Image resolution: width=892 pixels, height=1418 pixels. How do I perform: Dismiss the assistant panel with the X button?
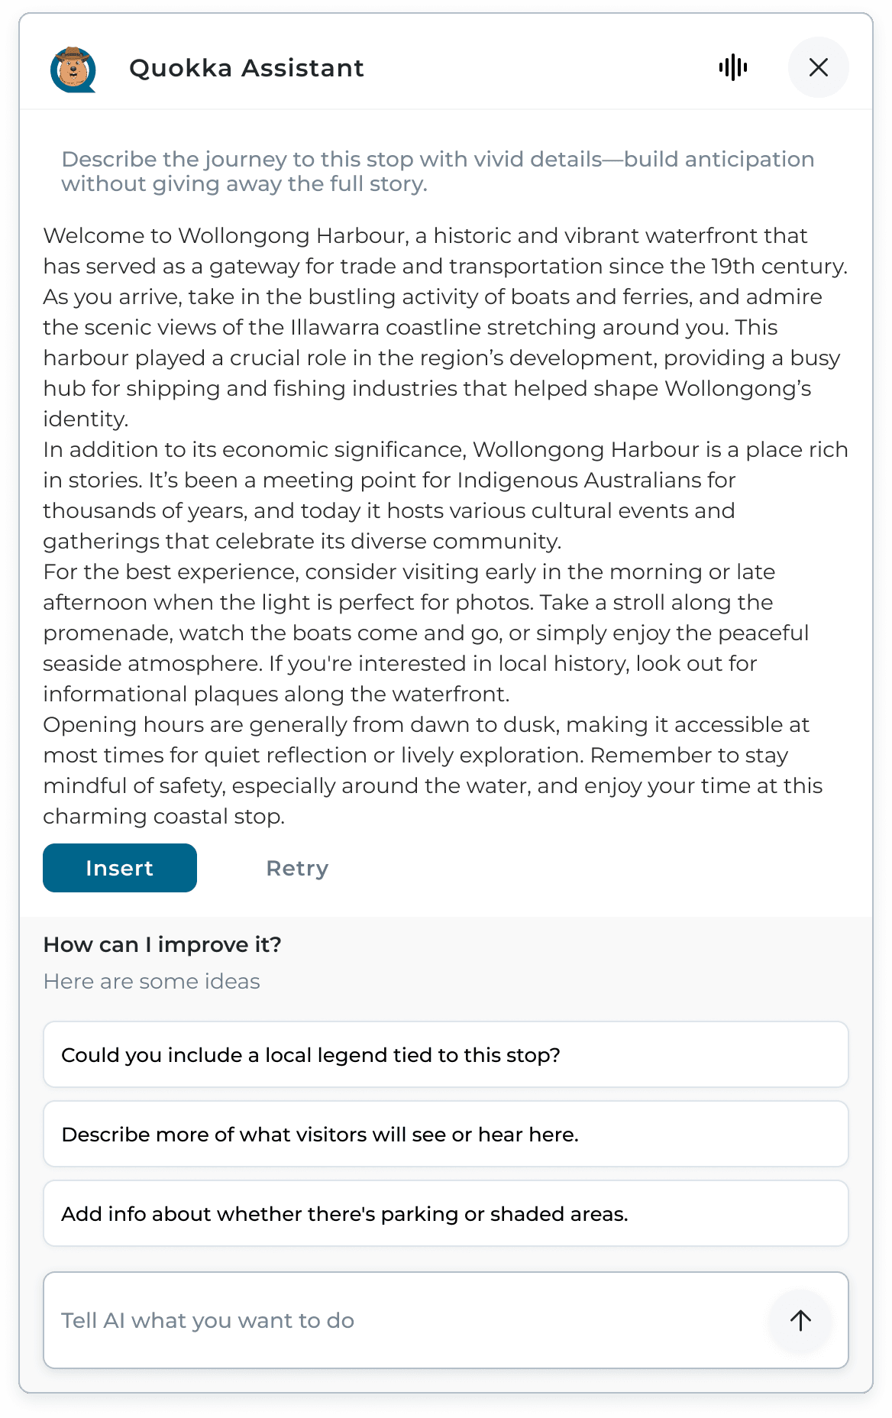pyautogui.click(x=818, y=67)
